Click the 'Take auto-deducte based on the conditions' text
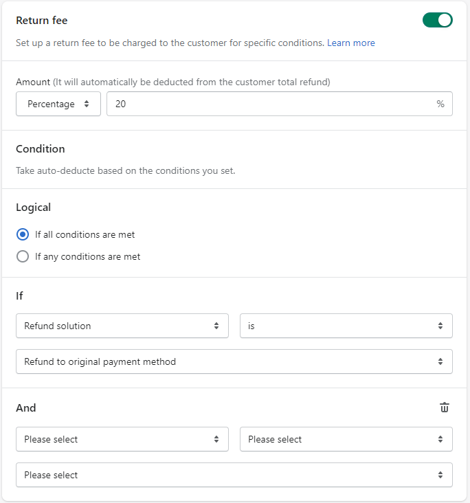Screen dimensions: 470x503 (126, 170)
